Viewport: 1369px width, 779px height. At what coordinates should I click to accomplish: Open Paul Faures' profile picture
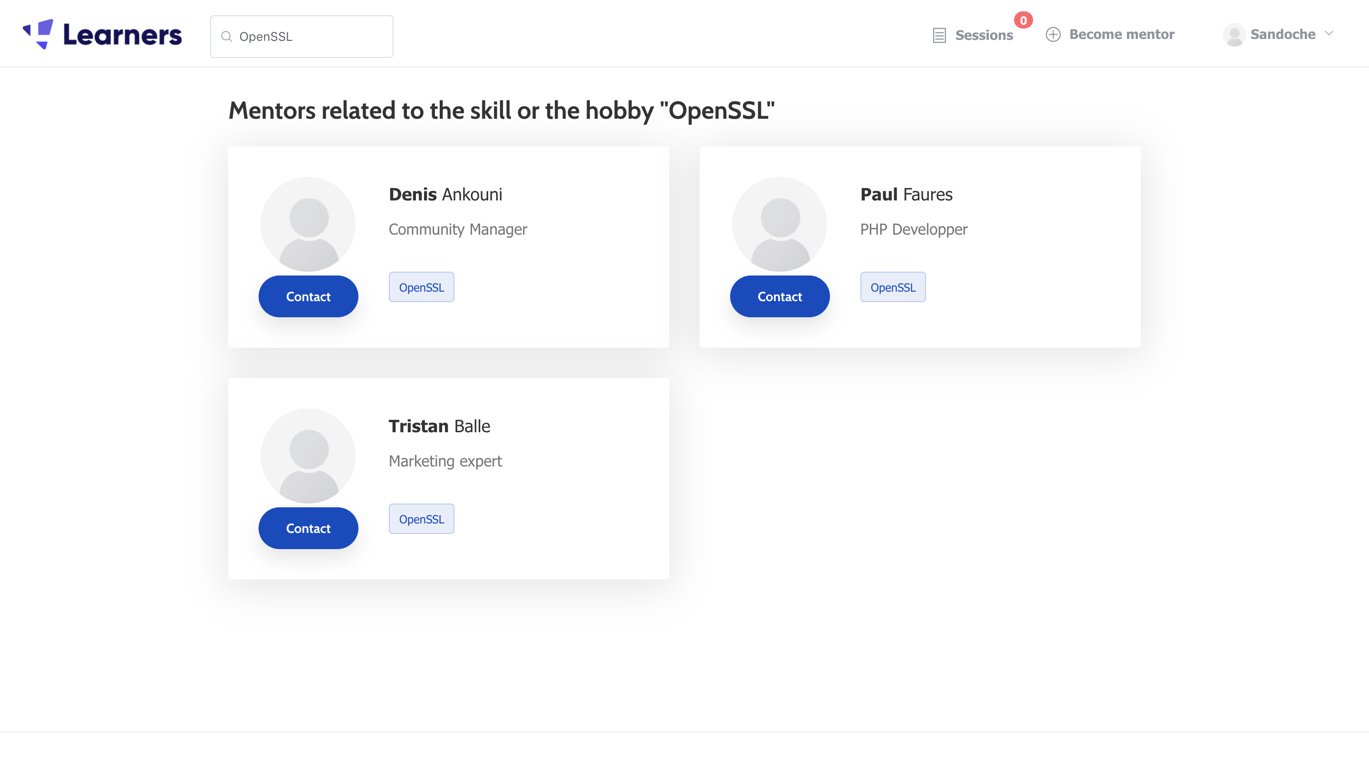point(780,224)
